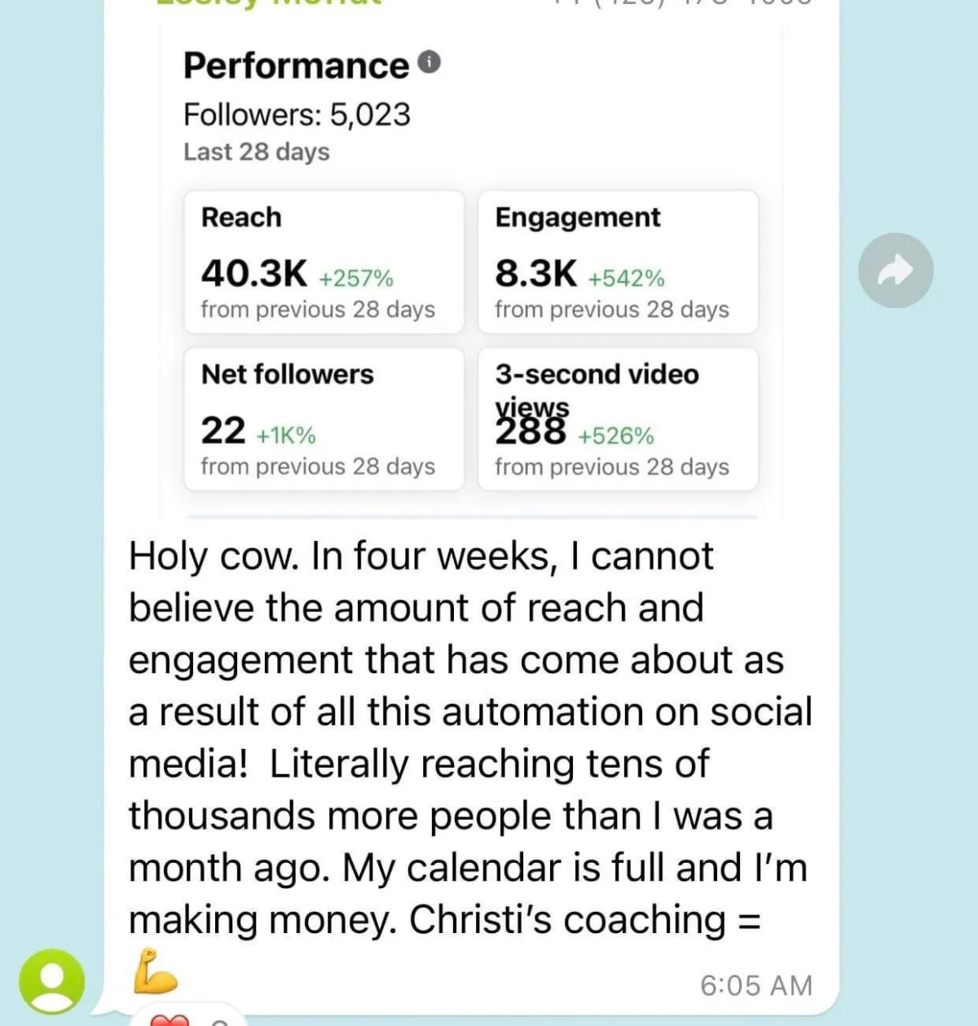Open the sender's green profile avatar
978x1026 pixels.
51,981
